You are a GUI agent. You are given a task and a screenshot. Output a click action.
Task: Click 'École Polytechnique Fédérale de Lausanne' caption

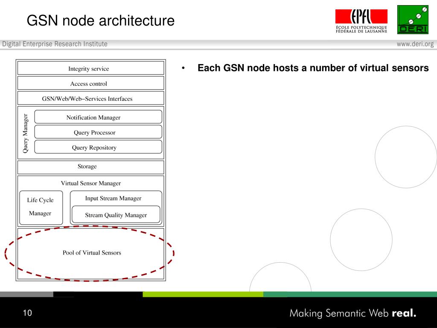361,29
